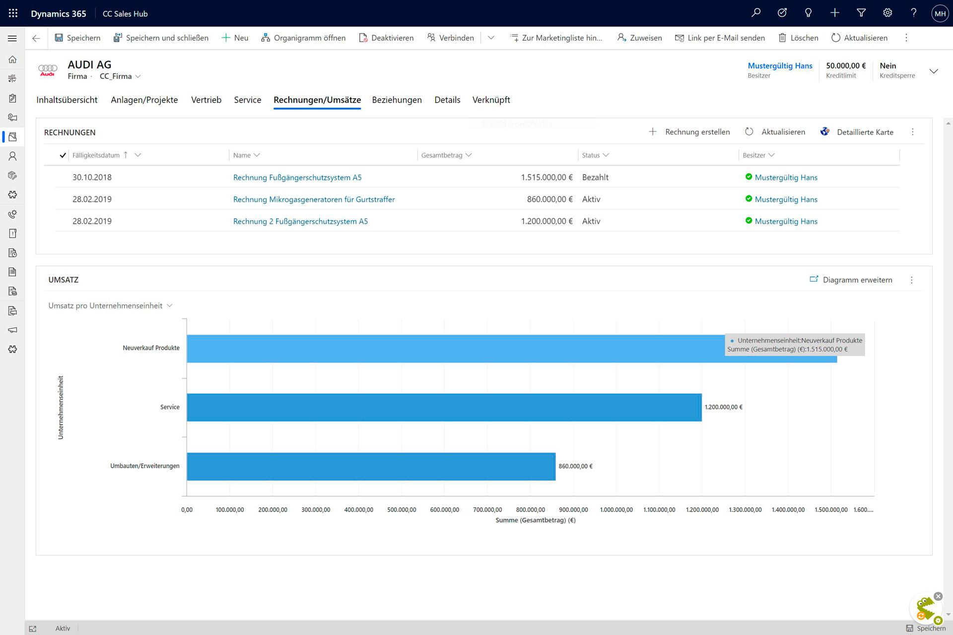Click the Deaktivieren command
Image resolution: width=953 pixels, height=635 pixels.
(386, 38)
